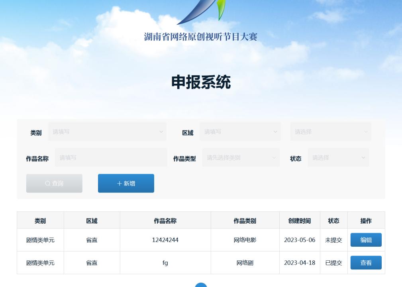The height and width of the screenshot is (287, 402).
Task: Click 编辑 to edit entry 12424244
Action: coord(366,240)
